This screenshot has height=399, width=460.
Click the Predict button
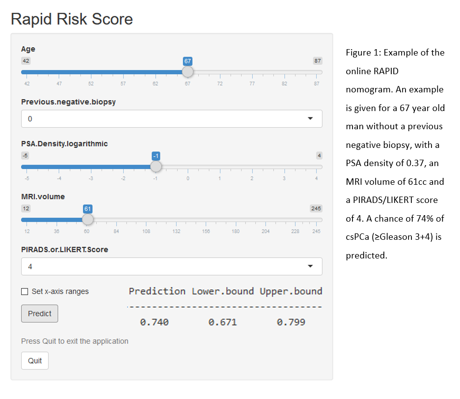pos(40,313)
